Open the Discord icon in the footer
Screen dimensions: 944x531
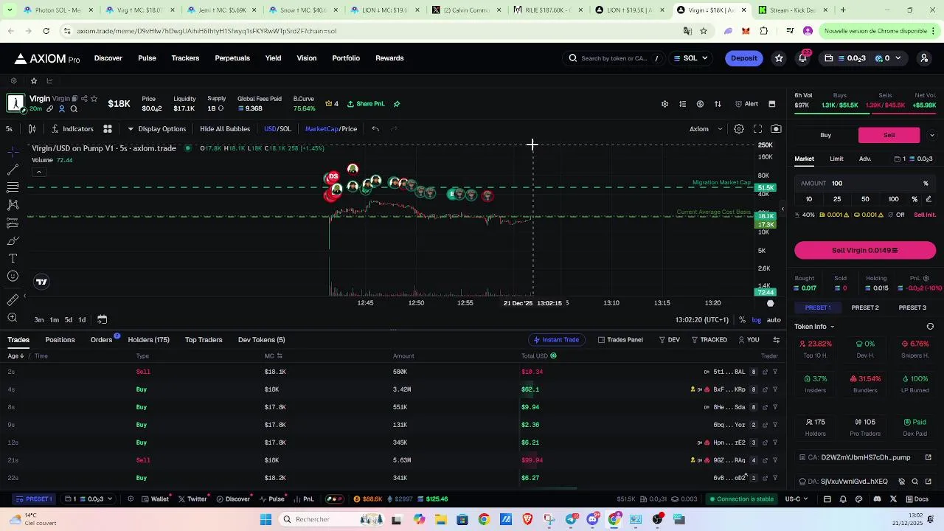877,499
